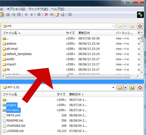The image size is (146, 135).
Task: Open the オプション(O) menu
Action: pos(16,9)
